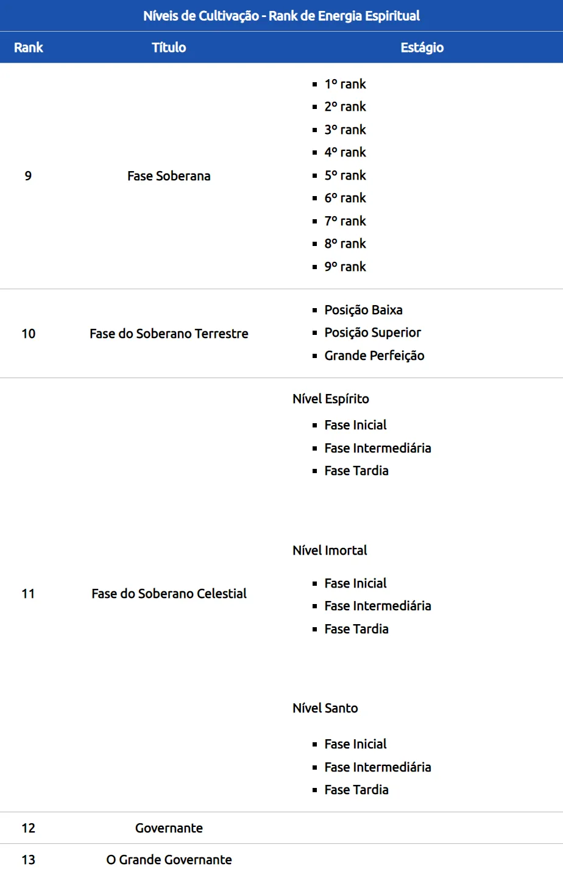Select the Fase do Soberano Celestial cell
Image resolution: width=563 pixels, height=875 pixels.
(169, 594)
